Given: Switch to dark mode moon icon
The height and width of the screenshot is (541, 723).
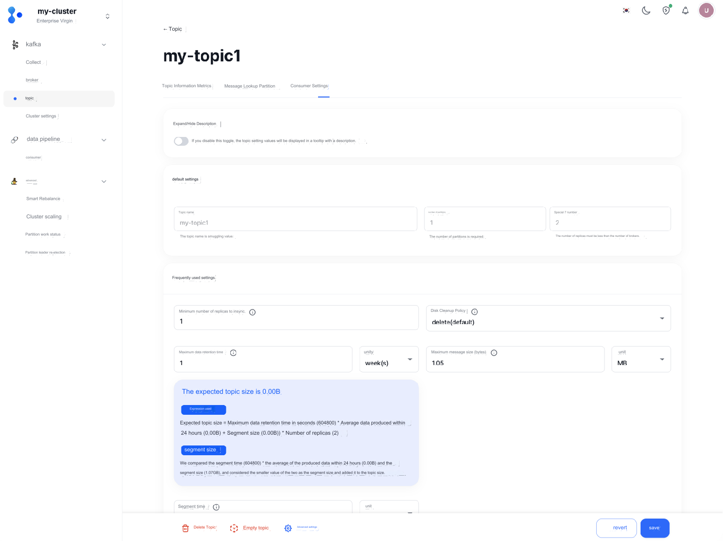Looking at the screenshot, I should [646, 11].
